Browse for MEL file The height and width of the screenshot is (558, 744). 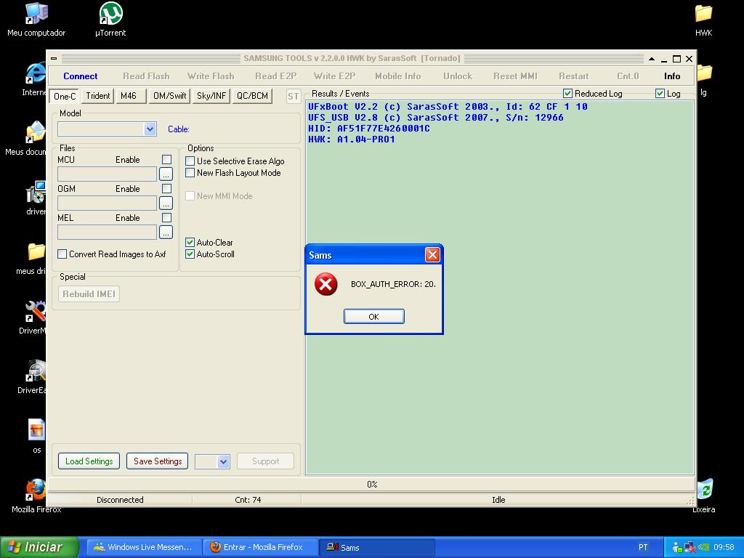pos(166,232)
